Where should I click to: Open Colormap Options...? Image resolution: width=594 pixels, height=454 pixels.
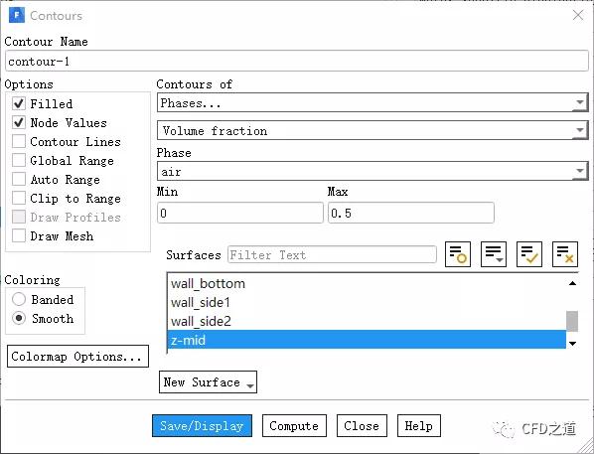(77, 357)
